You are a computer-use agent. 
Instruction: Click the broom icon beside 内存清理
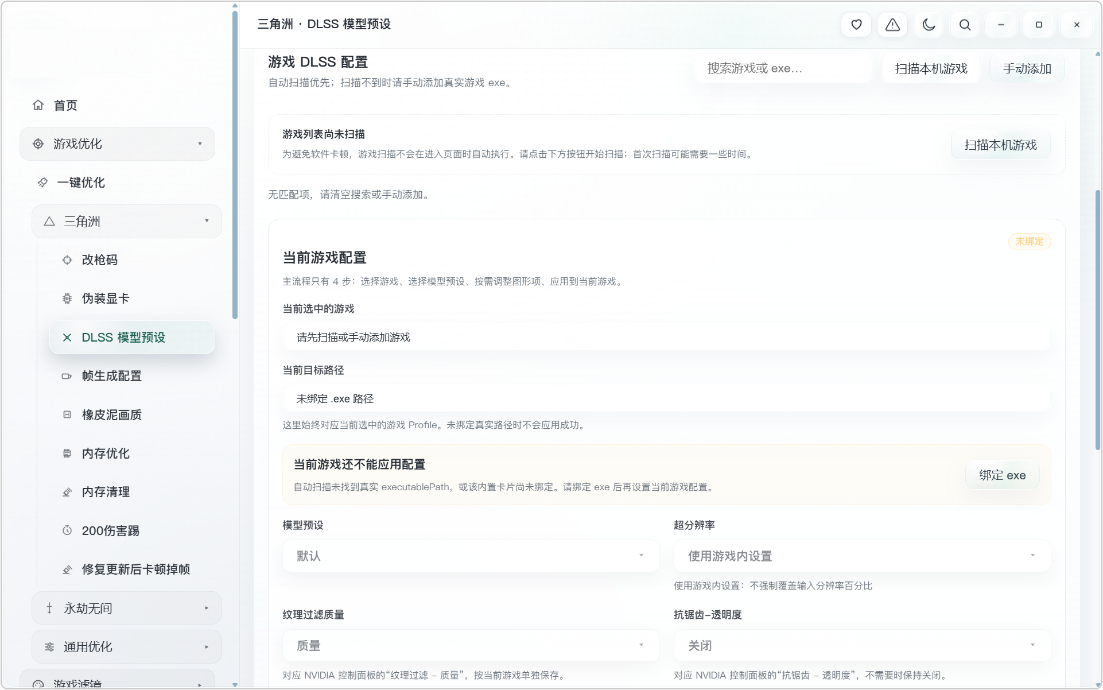coord(67,492)
